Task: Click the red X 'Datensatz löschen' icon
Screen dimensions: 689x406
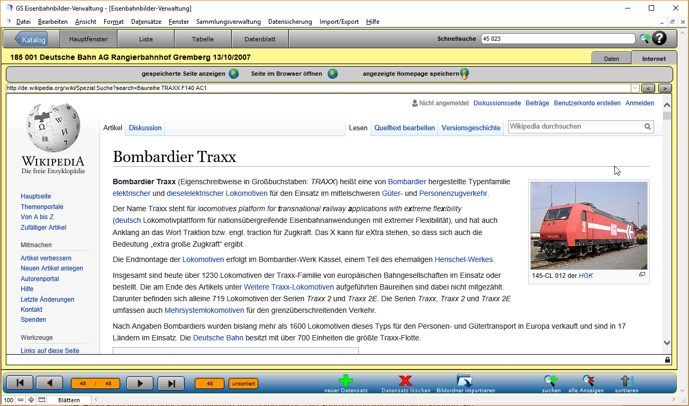Action: tap(405, 381)
